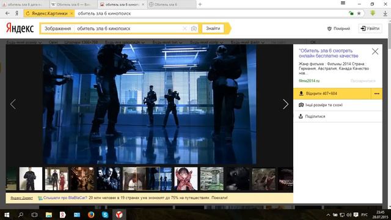
Task: Open the filme2014.ru source link
Action: tap(309, 81)
